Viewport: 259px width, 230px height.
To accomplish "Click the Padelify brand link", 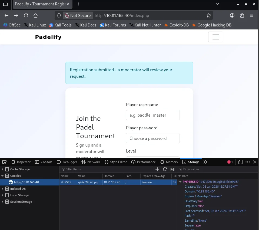I will 48,37.
